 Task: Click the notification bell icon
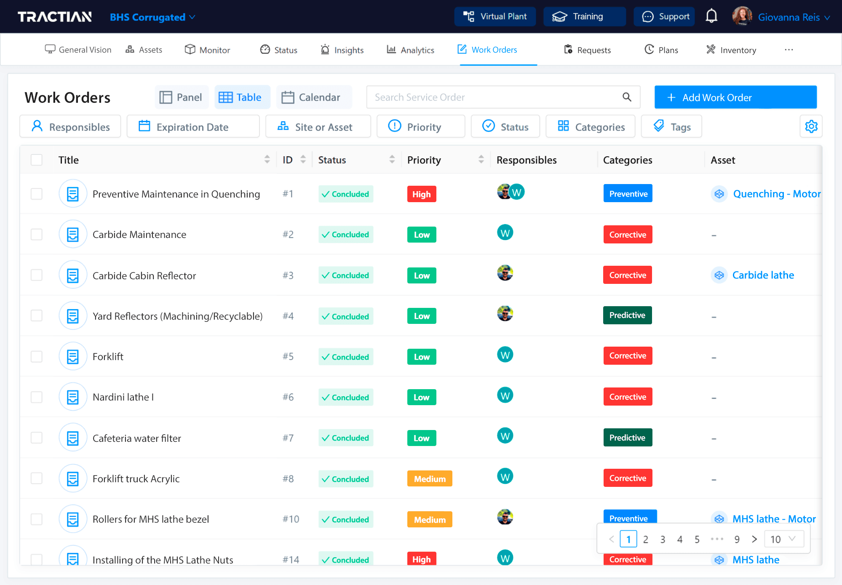pyautogui.click(x=711, y=16)
